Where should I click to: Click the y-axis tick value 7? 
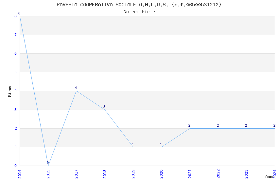click(15, 35)
